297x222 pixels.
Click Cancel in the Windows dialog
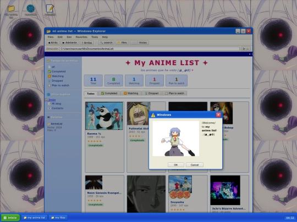pyautogui.click(x=195, y=165)
